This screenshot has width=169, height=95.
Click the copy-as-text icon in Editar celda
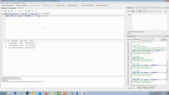[x=154, y=11]
